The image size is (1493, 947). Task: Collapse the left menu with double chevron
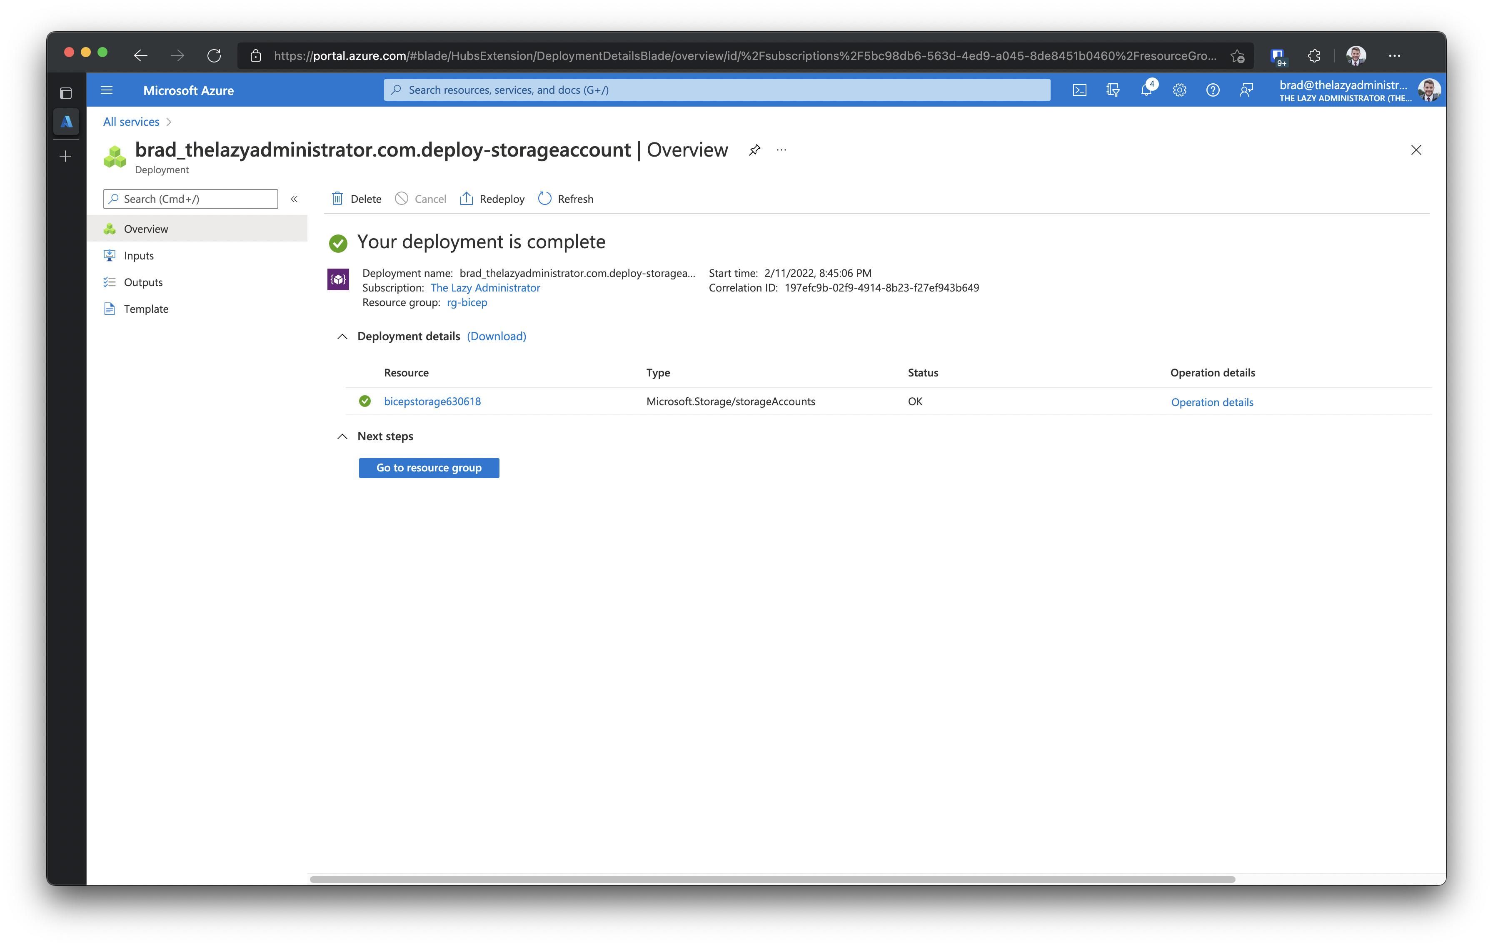(295, 199)
